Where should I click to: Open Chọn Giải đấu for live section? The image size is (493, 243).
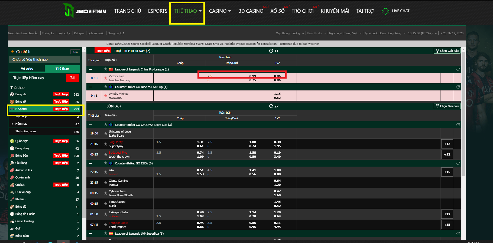(447, 51)
